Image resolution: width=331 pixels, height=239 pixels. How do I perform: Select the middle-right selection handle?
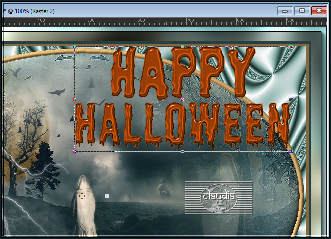291,99
